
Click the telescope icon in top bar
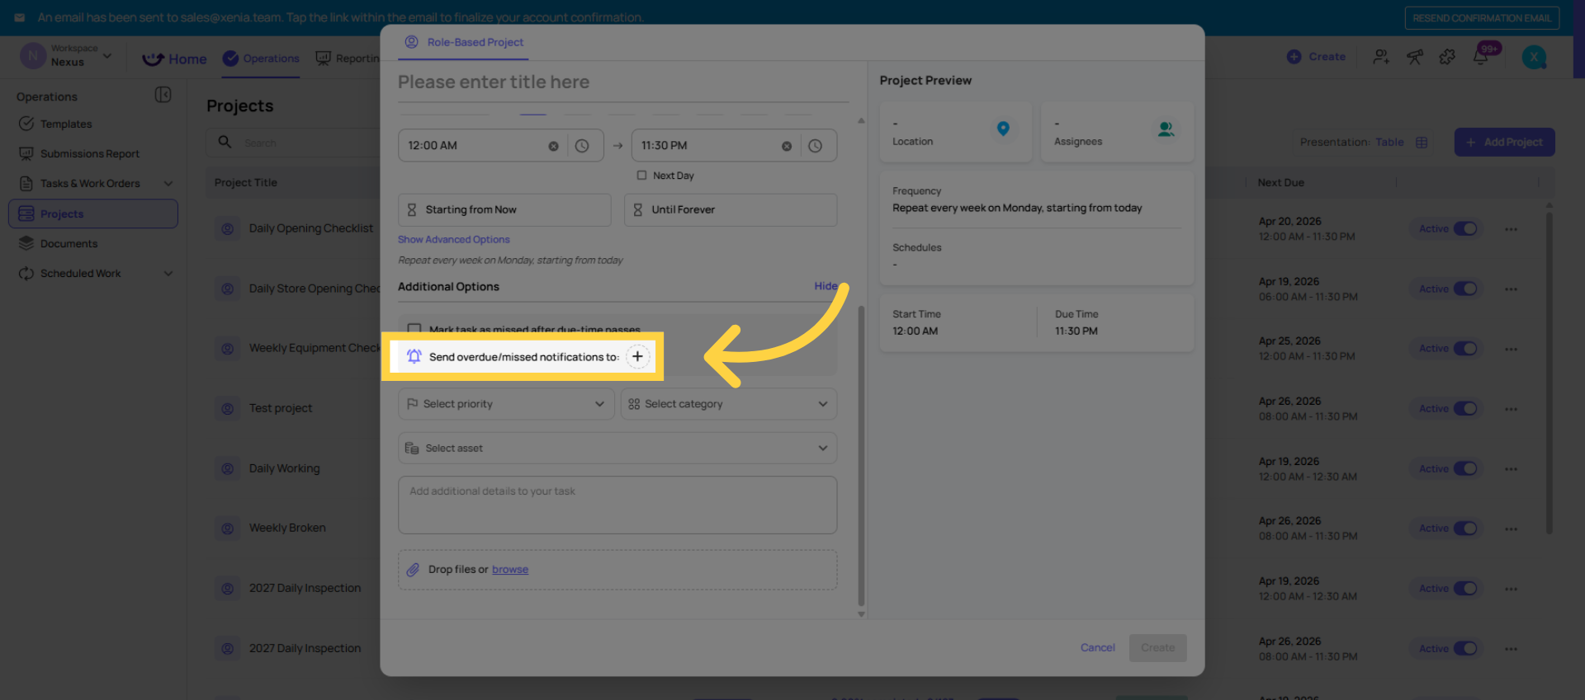tap(1415, 57)
